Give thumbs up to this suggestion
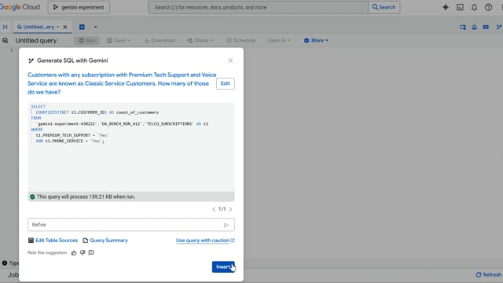503x283 pixels. point(74,253)
